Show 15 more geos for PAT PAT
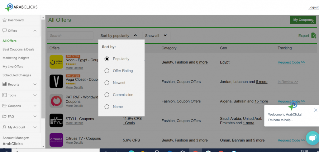The image size is (319, 152). 261,101
